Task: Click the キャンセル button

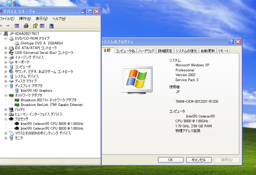Action: pos(199,160)
